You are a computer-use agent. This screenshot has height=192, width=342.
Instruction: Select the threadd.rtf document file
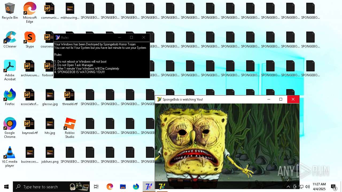pos(70,98)
